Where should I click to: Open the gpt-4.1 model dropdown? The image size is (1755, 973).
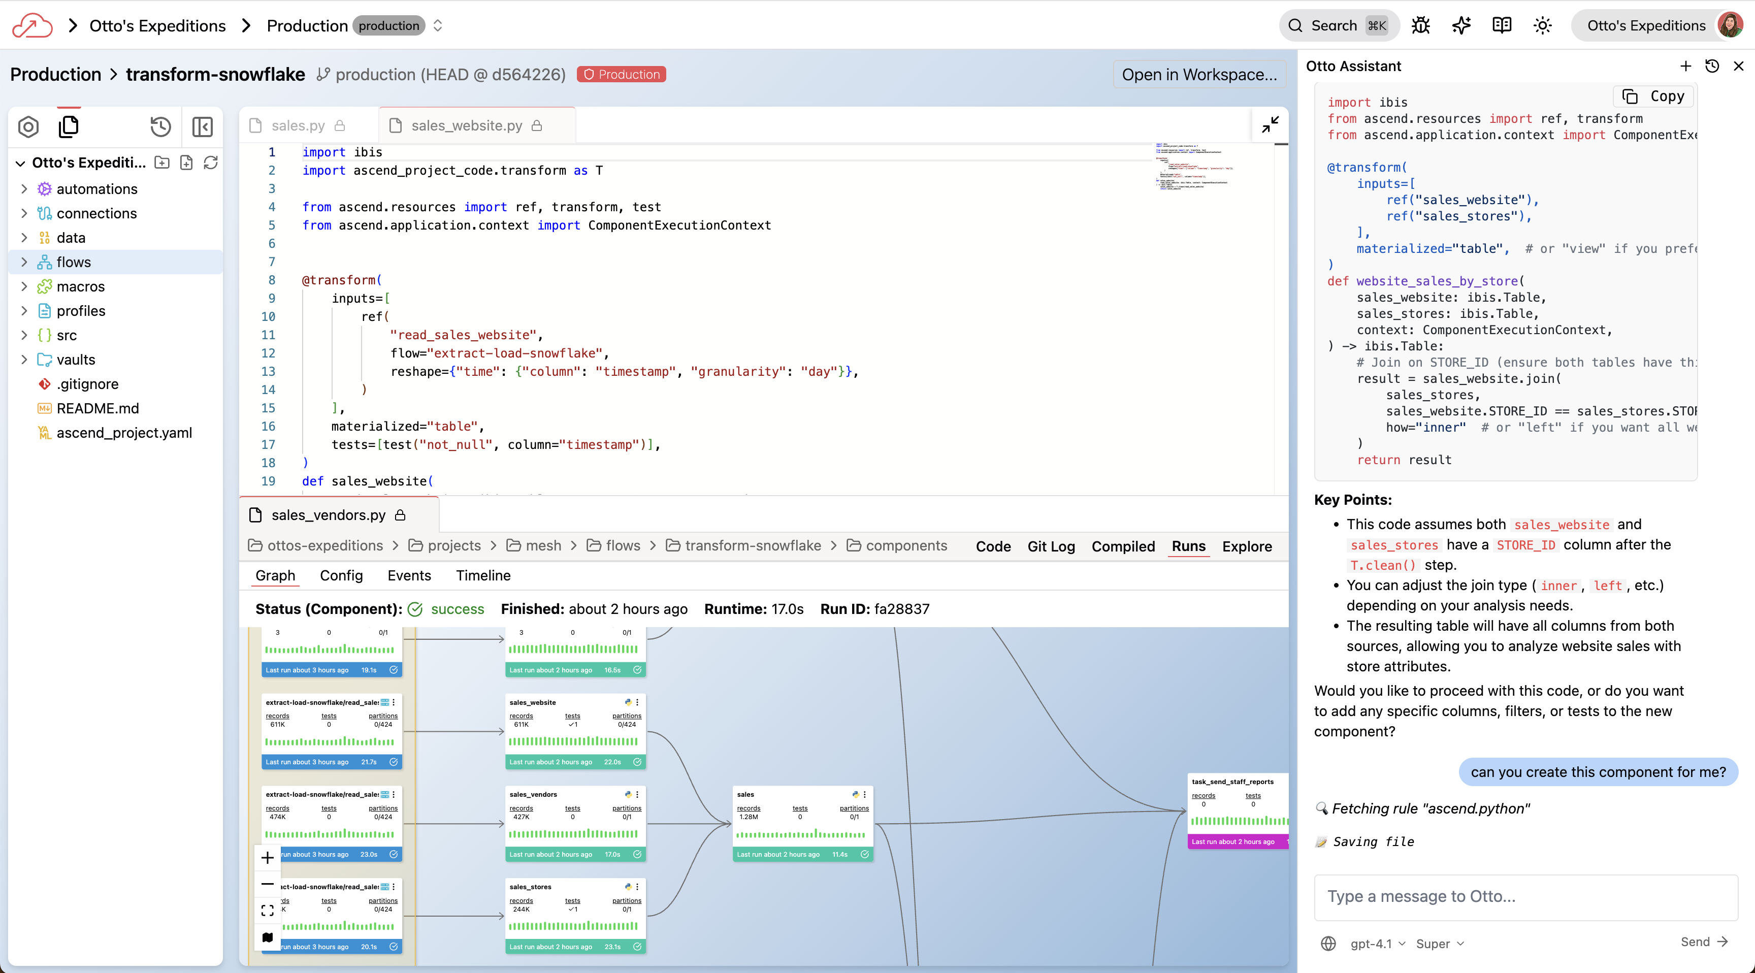tap(1378, 944)
